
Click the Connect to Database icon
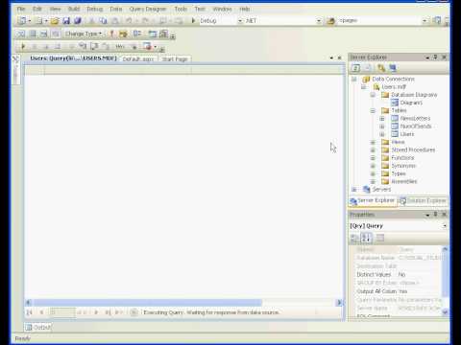pyautogui.click(x=381, y=68)
